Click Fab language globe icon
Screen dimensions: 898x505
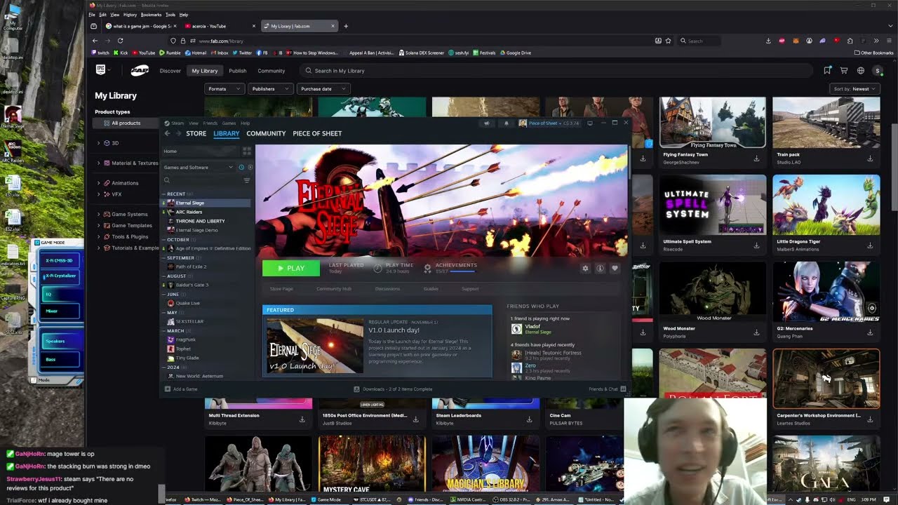(860, 71)
